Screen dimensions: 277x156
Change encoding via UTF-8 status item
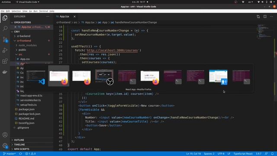(221, 154)
